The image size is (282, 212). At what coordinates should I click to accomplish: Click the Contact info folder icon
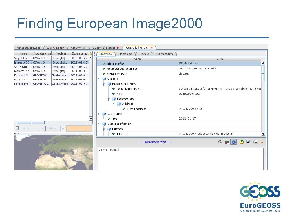pos(114,99)
